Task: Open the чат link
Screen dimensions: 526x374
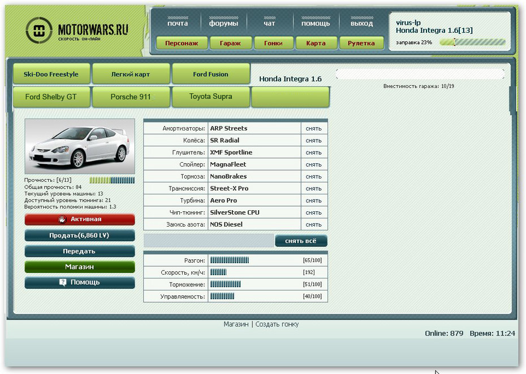Action: (269, 24)
